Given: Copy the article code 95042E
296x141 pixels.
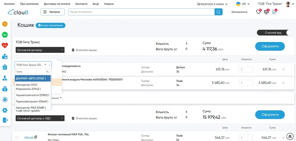Looking at the screenshot, I should 36,137.
